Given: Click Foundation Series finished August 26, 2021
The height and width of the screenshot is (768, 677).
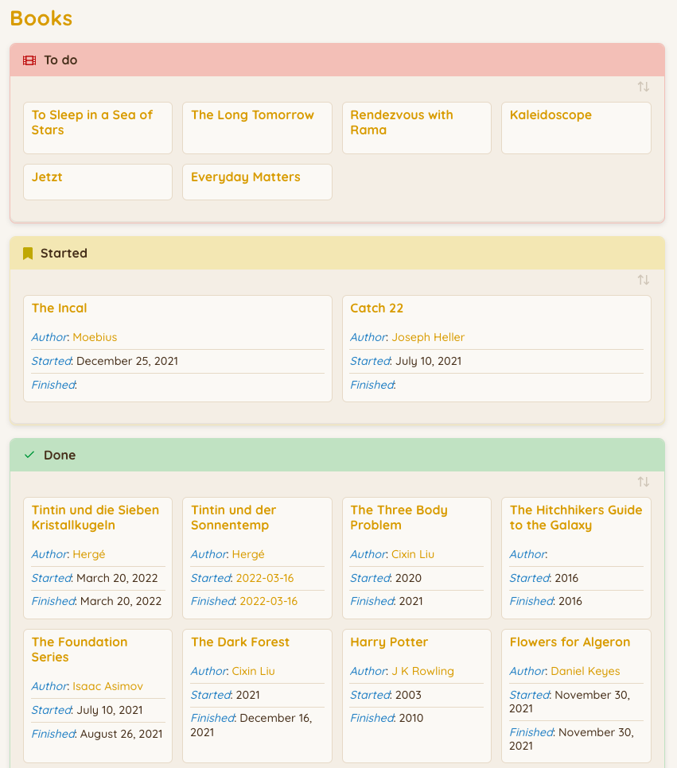Looking at the screenshot, I should 121,734.
